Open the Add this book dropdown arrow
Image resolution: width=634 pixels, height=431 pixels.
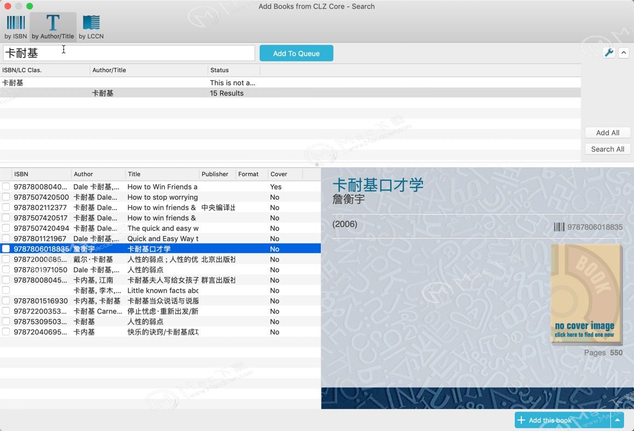click(617, 420)
